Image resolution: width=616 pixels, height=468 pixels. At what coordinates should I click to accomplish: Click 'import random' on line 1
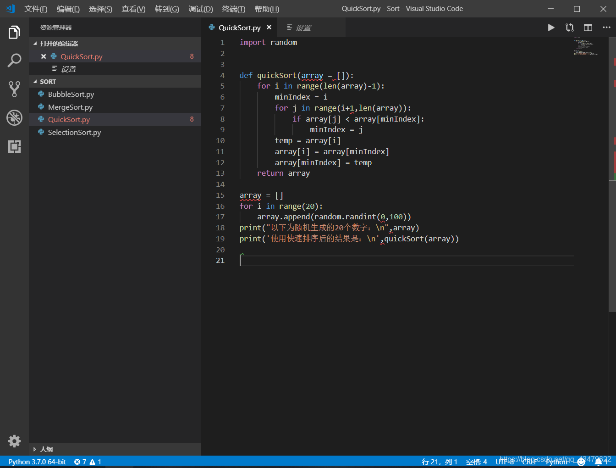point(268,42)
